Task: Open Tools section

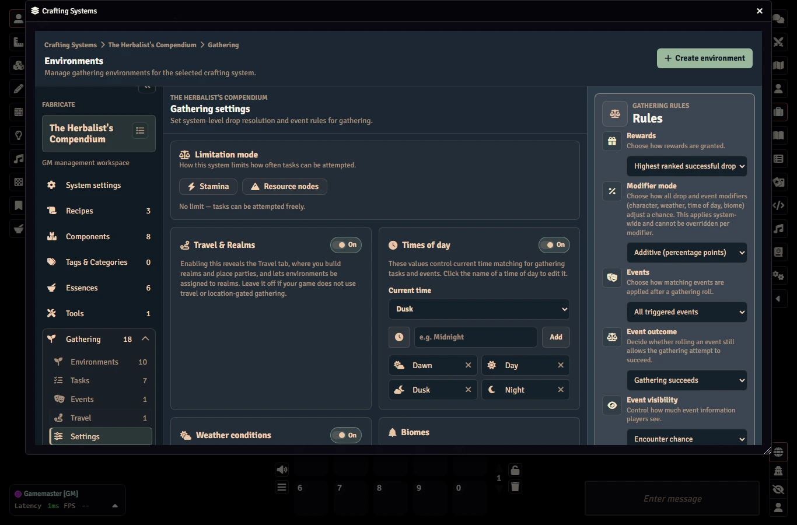Action: click(x=99, y=313)
